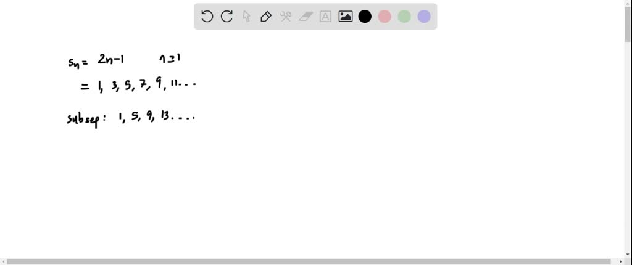Open the wrench and hammer tools icon
The image size is (632, 265).
click(286, 17)
